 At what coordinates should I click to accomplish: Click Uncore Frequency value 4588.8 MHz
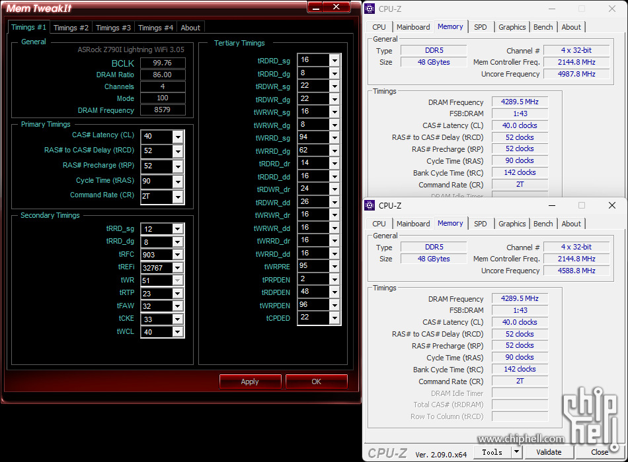click(x=576, y=271)
